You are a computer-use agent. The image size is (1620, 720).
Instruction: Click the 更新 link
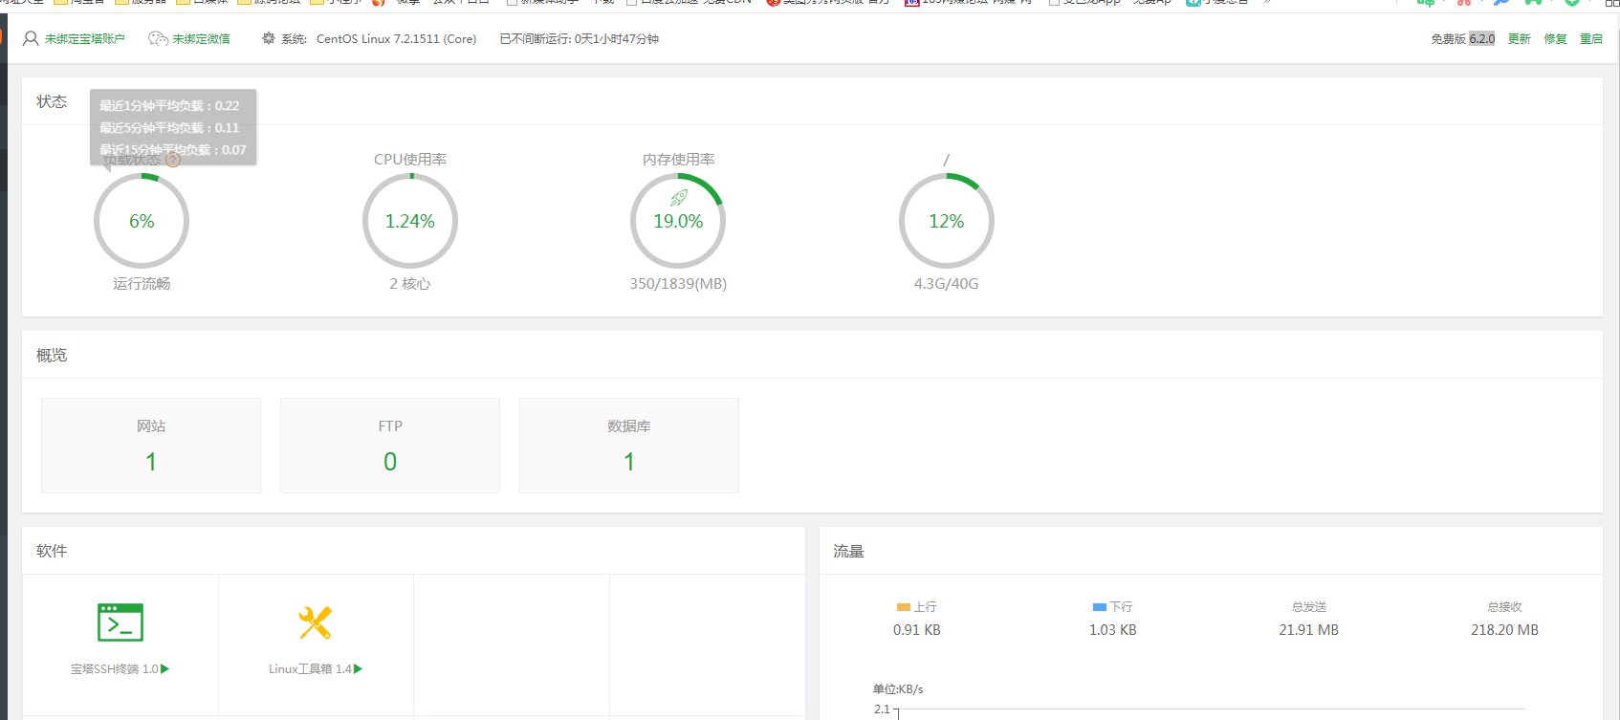(1519, 39)
